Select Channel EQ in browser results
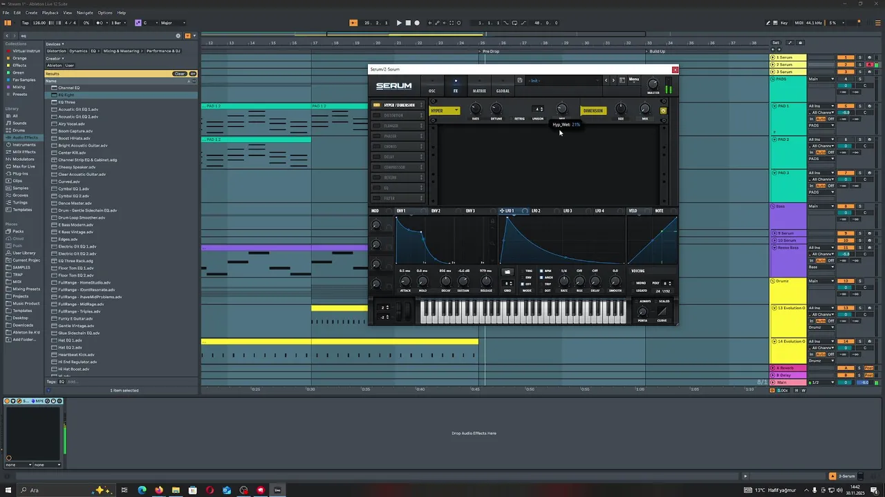This screenshot has width=885, height=497. pos(68,88)
